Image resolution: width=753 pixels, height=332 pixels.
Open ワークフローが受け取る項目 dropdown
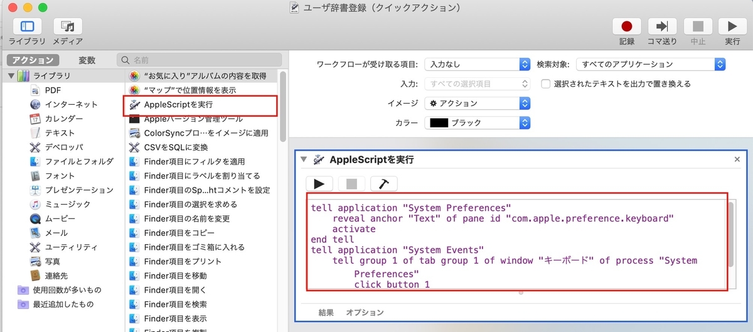pyautogui.click(x=478, y=64)
